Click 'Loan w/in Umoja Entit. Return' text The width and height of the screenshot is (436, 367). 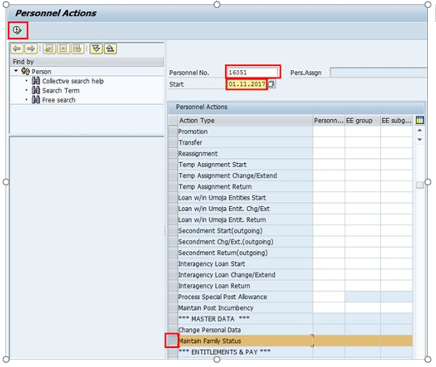(222, 220)
